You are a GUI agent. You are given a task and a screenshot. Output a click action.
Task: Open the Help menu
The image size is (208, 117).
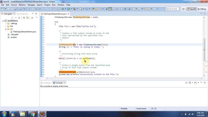[68, 5]
